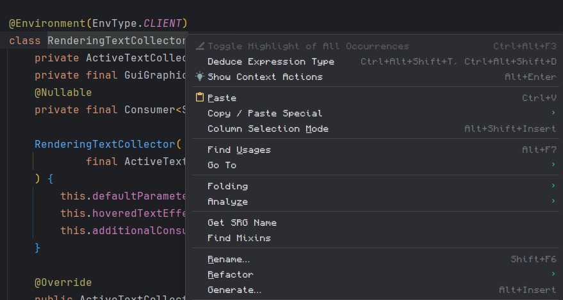The width and height of the screenshot is (563, 300).
Task: Click Get SRG Name menu entry
Action: [241, 223]
